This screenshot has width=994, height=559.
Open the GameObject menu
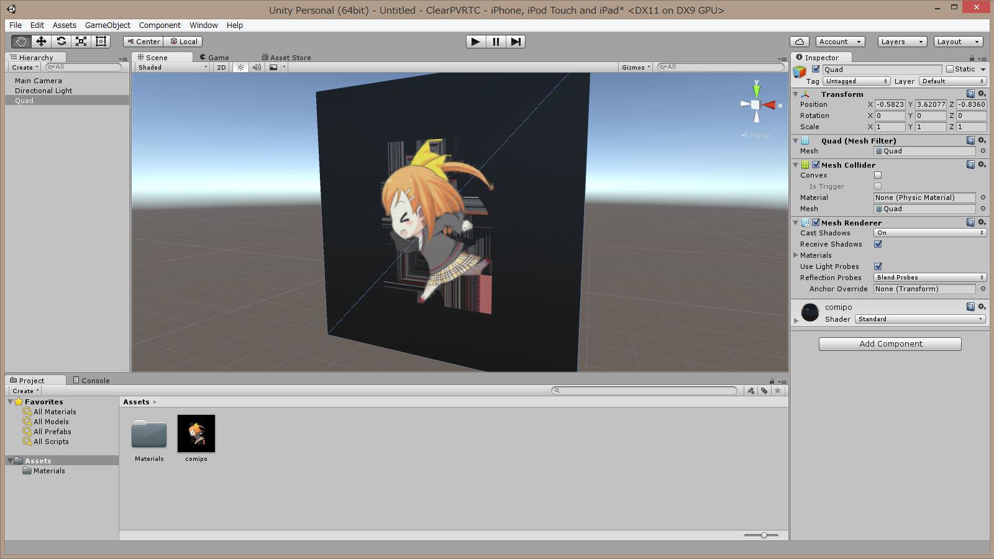tap(107, 25)
